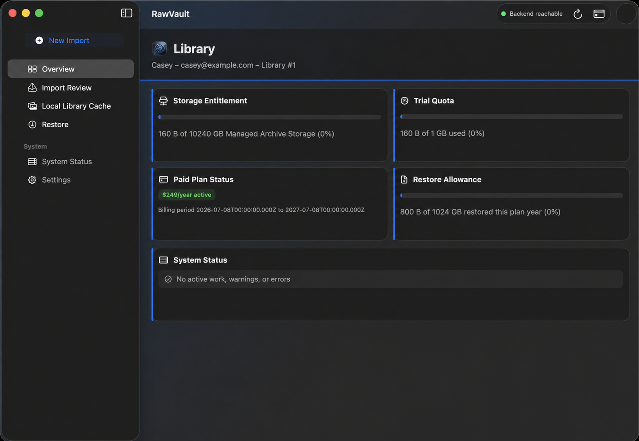Click the green Backend reachable status dot
The width and height of the screenshot is (639, 441).
503,14
